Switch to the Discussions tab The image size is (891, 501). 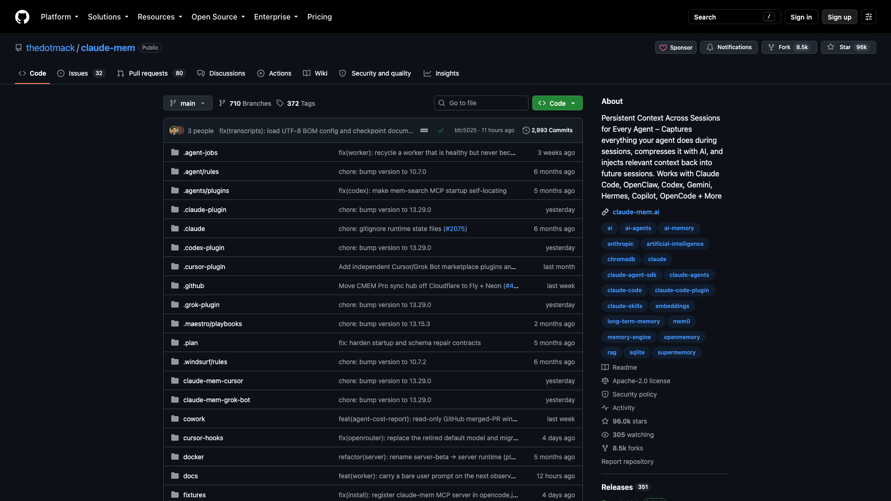pos(221,73)
